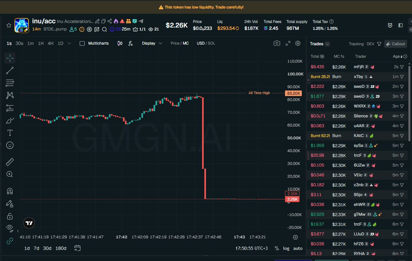Open the candlestick chart type selector
This screenshot has height=261, width=412.
[120, 43]
